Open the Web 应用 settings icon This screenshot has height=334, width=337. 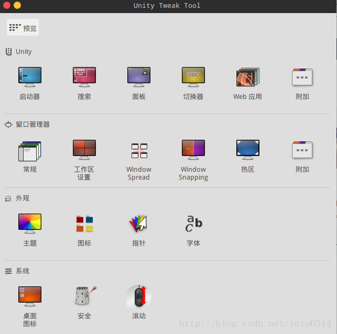(248, 77)
